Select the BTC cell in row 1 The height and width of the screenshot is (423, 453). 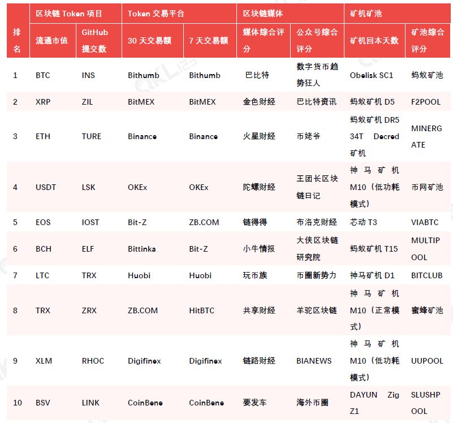click(43, 75)
